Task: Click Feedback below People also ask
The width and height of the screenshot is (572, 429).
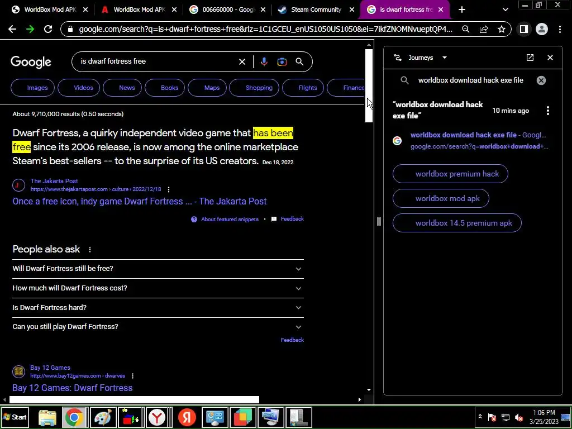Action: tap(292, 340)
